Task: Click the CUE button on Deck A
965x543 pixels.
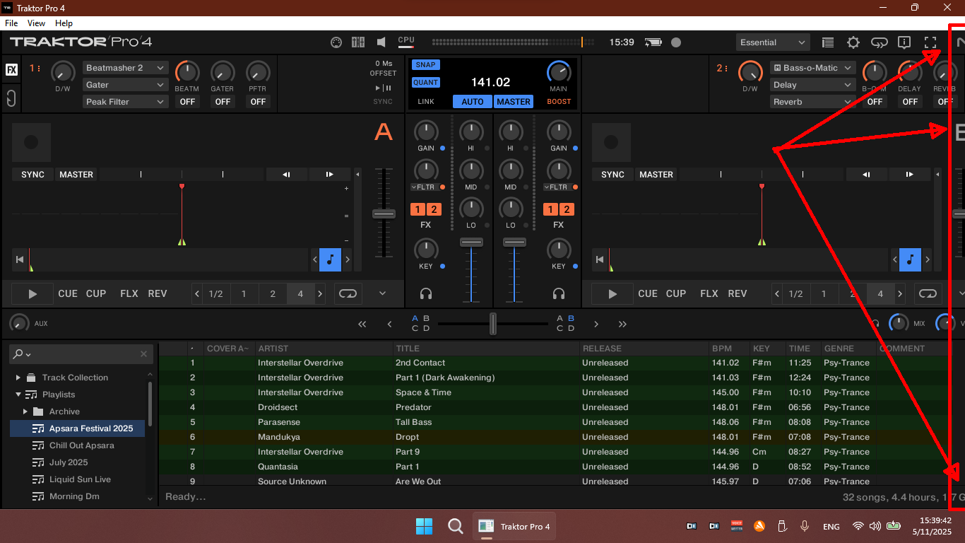Action: point(68,293)
